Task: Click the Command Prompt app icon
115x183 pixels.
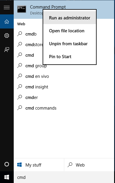Action: 22,9
